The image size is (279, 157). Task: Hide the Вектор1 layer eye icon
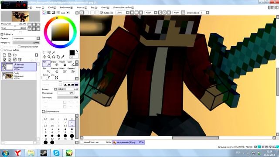tap(4, 65)
